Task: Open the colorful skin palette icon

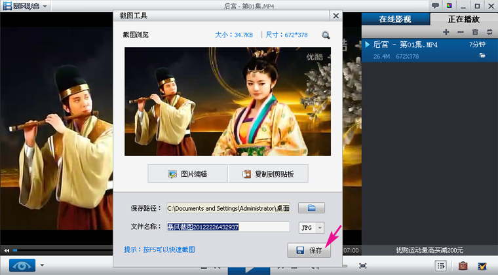Action: coord(450,6)
